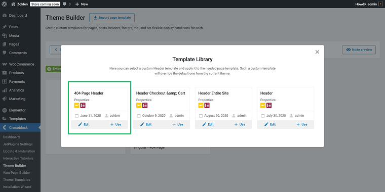Close the Template Library dialog
This screenshot has height=192, width=385.
tap(317, 52)
